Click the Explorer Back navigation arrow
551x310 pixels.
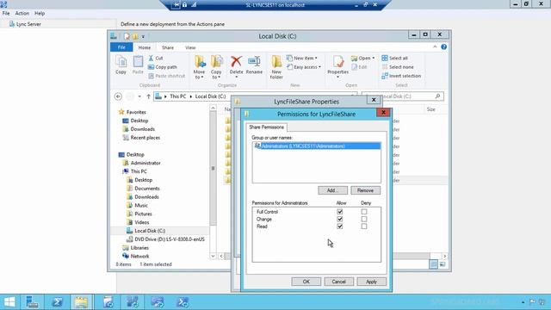click(118, 96)
